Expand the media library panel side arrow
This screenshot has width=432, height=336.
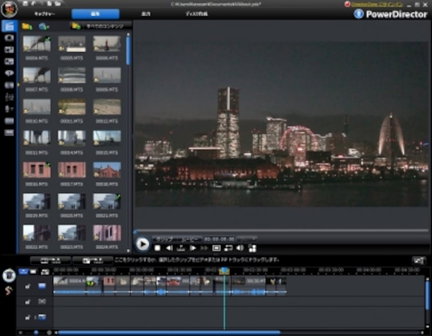click(x=18, y=85)
